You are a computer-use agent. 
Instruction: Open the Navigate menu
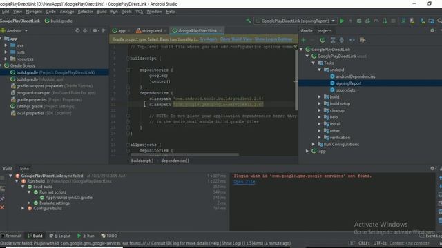[34, 12]
